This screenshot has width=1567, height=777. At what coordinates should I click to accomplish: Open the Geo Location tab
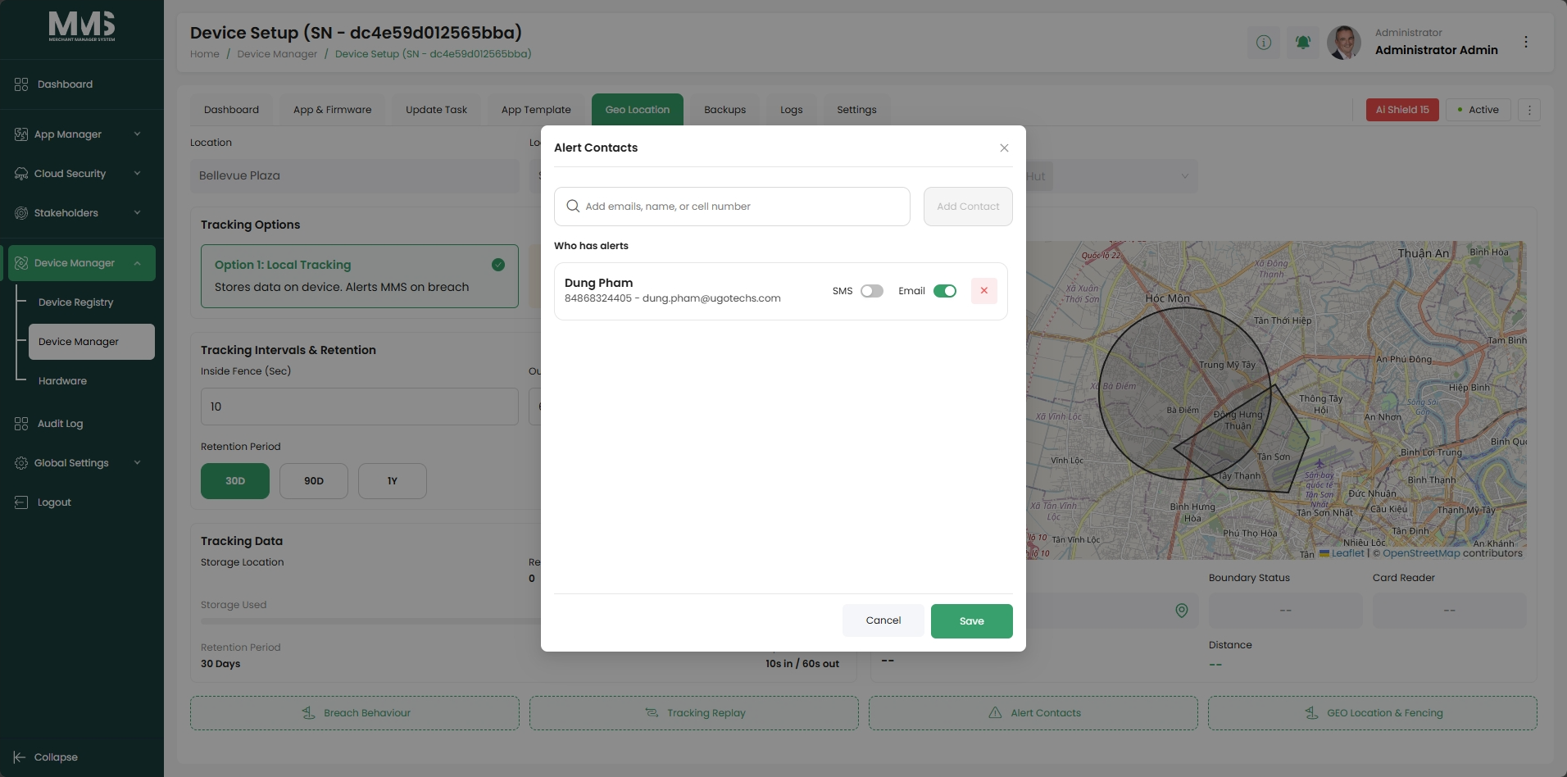(638, 110)
